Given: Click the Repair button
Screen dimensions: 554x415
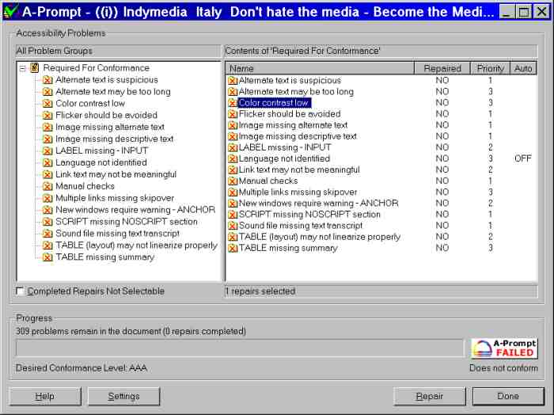Looking at the screenshot, I should point(429,396).
